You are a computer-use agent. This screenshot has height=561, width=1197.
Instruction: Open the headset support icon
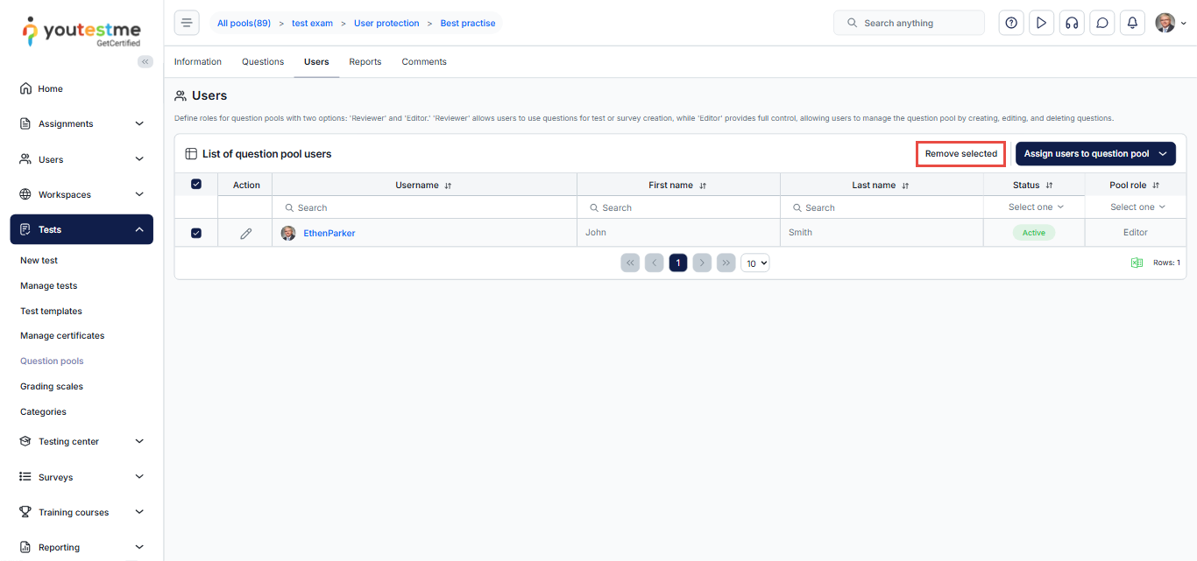(x=1071, y=23)
